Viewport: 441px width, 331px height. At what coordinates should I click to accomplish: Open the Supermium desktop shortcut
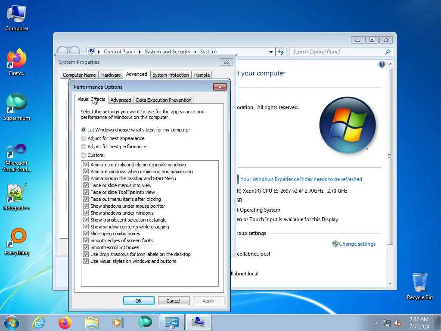17,107
